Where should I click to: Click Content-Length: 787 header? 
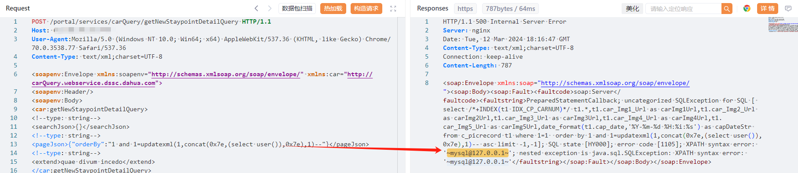[477, 65]
